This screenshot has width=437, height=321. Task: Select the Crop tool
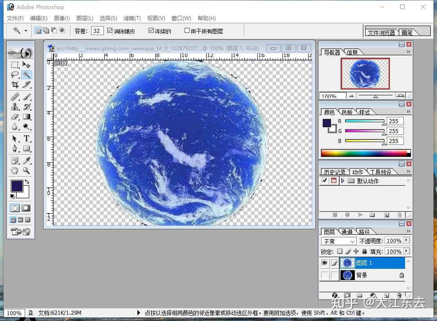(x=15, y=84)
